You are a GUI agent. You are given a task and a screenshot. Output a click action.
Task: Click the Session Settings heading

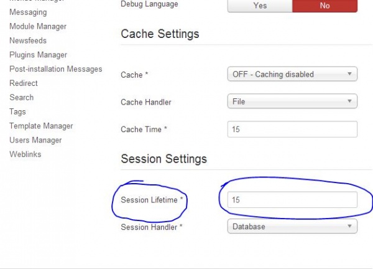[163, 159]
